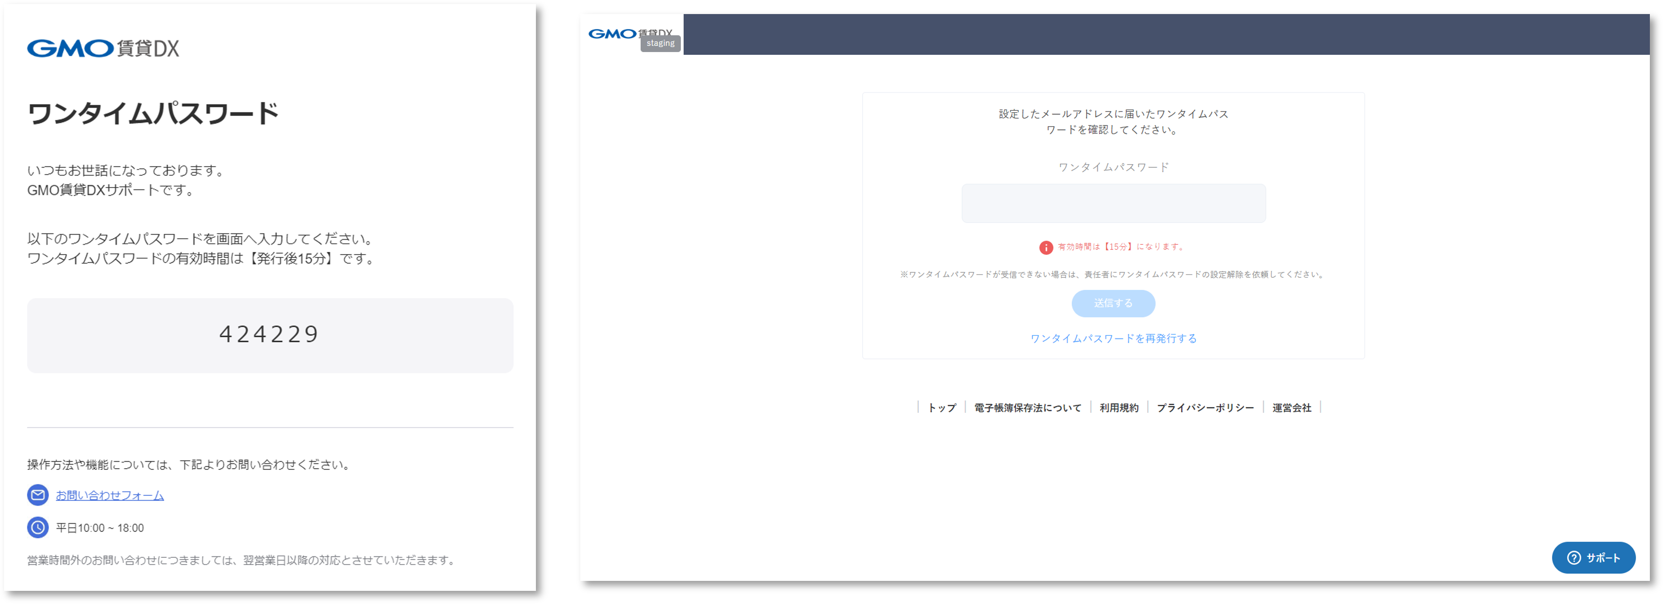
Task: Click the clock icon beside business hours
Action: [x=38, y=527]
